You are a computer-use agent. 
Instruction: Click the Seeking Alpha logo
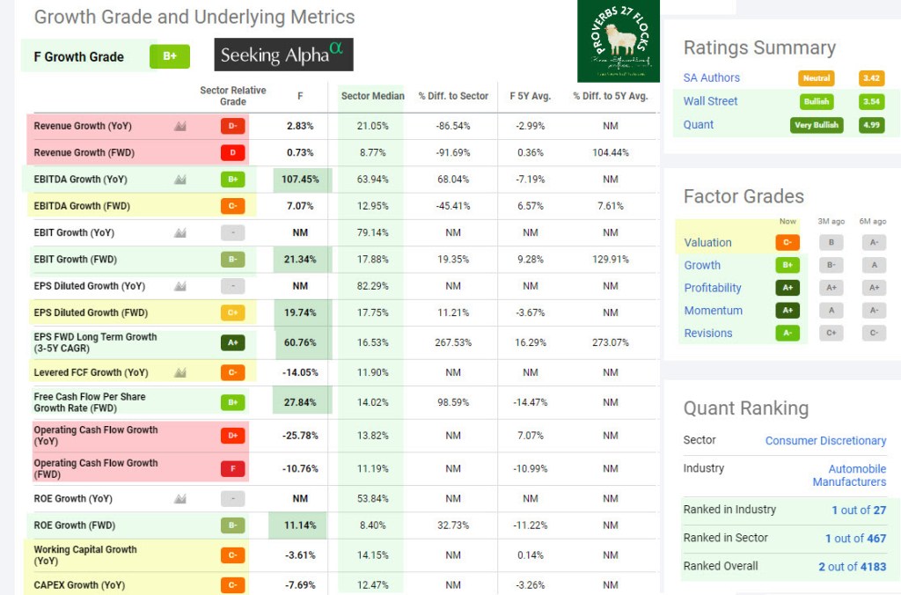pos(283,55)
